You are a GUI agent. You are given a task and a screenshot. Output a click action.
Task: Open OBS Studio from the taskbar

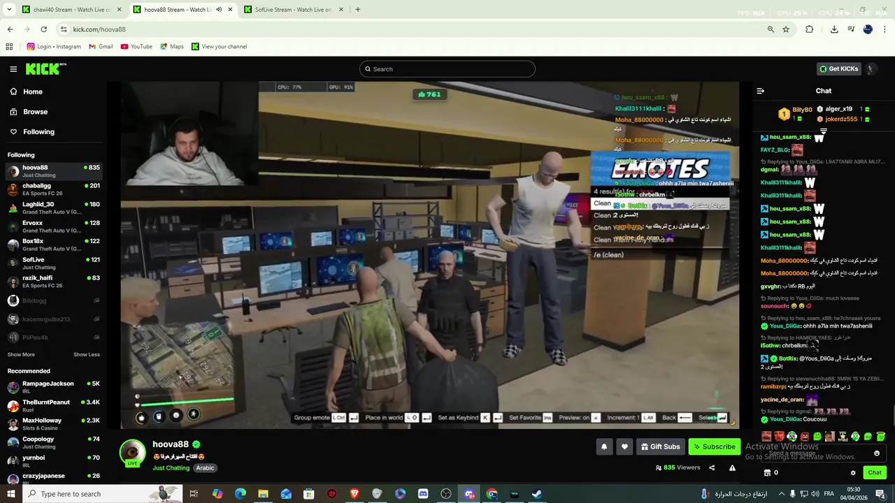point(446,494)
